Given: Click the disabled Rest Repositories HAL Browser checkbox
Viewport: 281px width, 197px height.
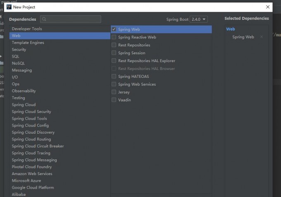Looking at the screenshot, I should (114, 69).
